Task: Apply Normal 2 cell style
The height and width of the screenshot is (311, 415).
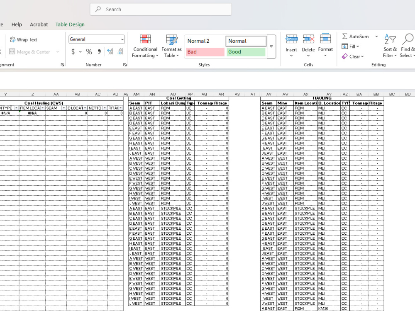Action: [205, 41]
